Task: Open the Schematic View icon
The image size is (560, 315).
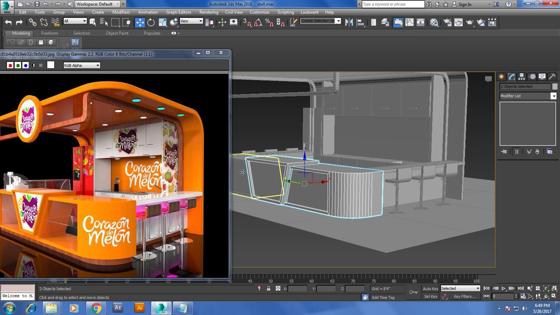Action: (x=420, y=22)
